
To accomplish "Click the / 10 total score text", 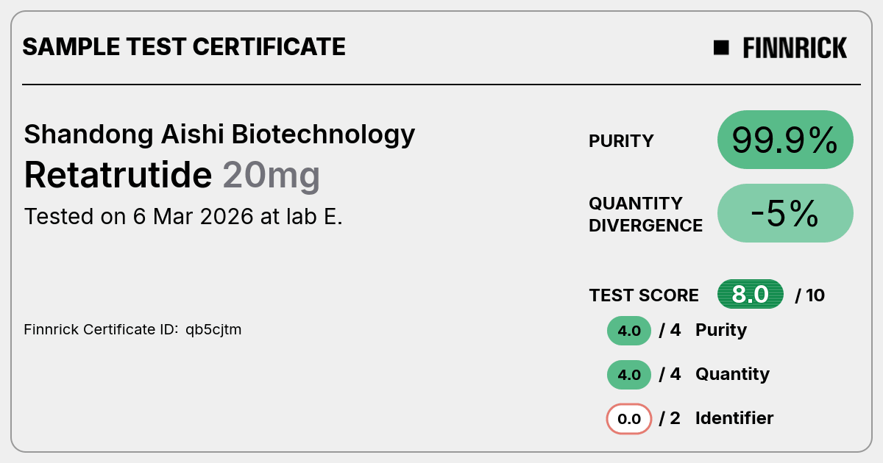I will [x=810, y=295].
